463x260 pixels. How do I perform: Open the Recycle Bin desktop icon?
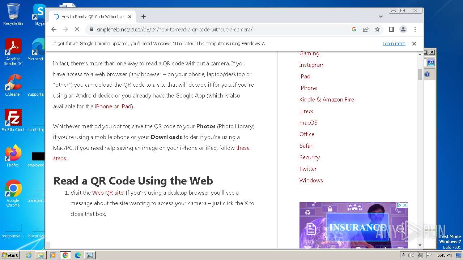tap(13, 14)
